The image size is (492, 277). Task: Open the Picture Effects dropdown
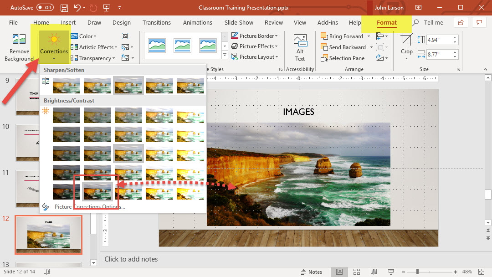[277, 46]
